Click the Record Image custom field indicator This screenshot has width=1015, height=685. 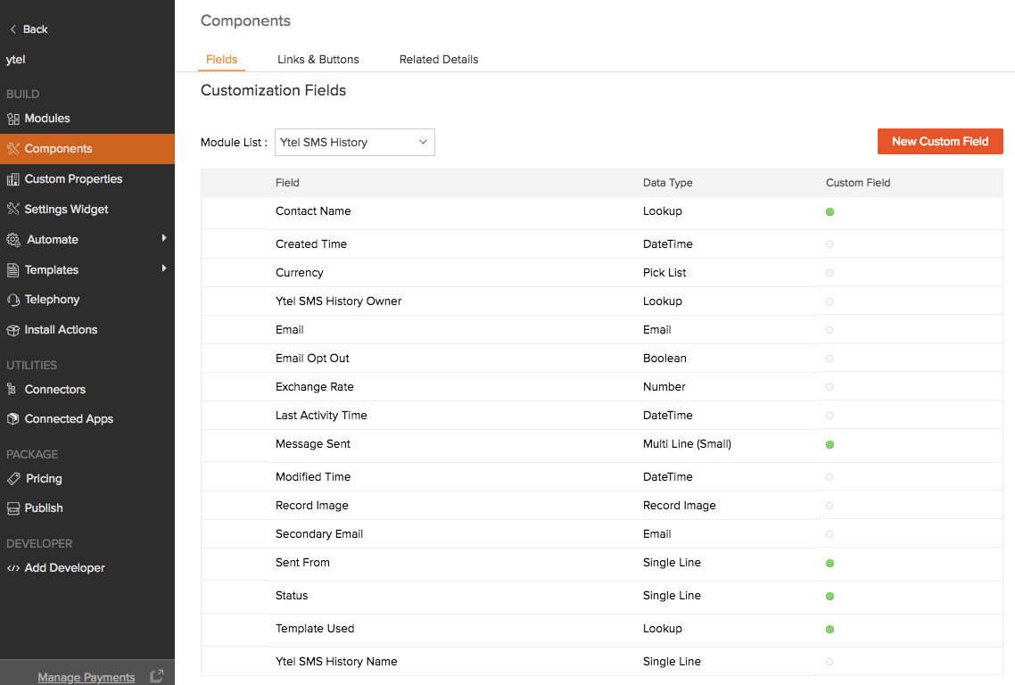tap(829, 505)
